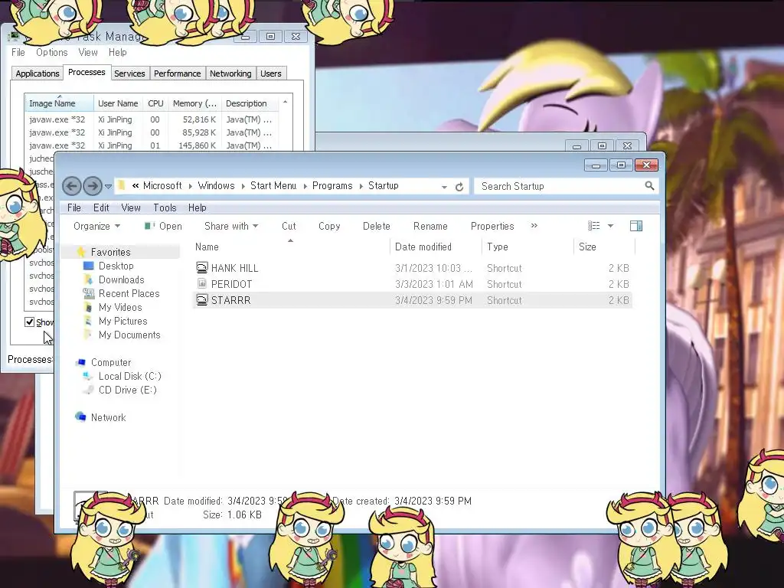This screenshot has height=588, width=784.
Task: Open Explorer's Edit menu
Action: (101, 207)
